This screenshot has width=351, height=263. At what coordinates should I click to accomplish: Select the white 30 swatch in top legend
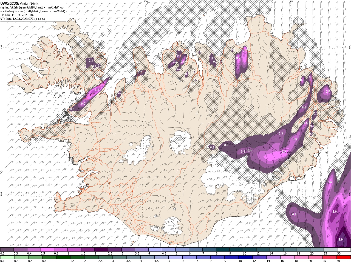(x=344, y=250)
